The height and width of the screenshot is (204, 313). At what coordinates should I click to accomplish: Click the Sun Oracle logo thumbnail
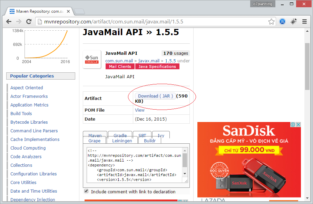[92, 59]
